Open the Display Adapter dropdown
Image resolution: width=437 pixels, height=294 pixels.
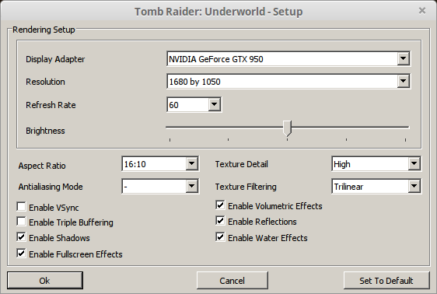288,59
